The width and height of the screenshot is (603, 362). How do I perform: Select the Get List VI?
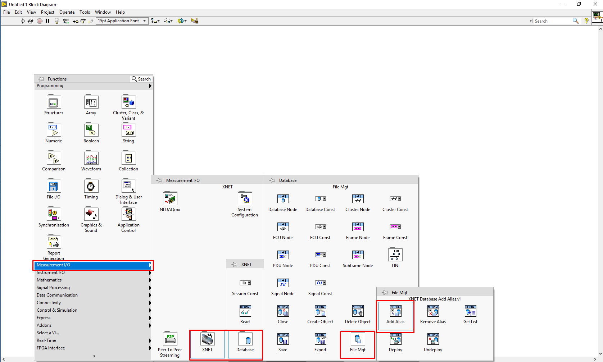pos(470,311)
